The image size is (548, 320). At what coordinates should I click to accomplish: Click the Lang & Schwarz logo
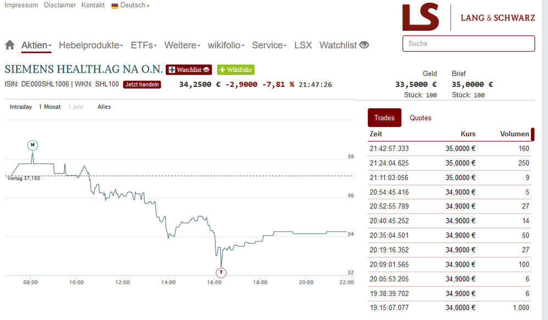coord(469,17)
